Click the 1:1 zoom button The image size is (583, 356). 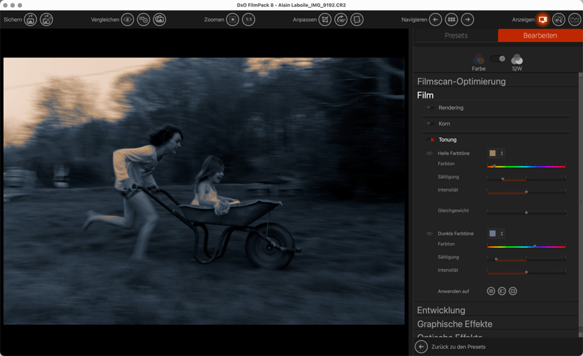click(x=249, y=20)
